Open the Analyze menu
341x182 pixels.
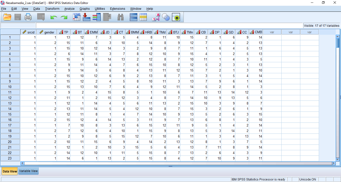click(x=69, y=9)
